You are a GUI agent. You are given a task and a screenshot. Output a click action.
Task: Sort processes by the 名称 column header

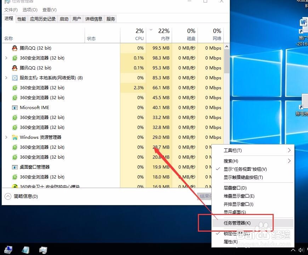click(44, 35)
